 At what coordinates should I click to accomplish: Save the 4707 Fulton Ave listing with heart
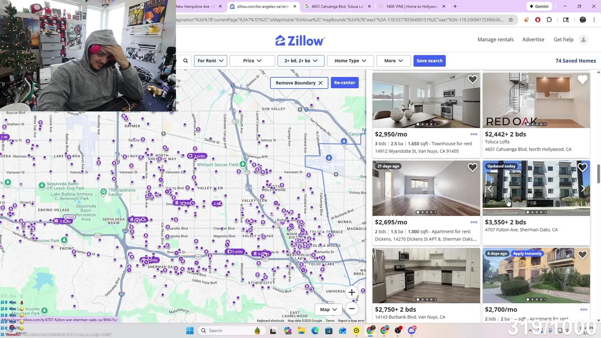582,167
